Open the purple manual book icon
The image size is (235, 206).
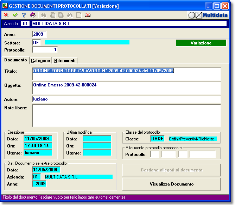point(33,15)
